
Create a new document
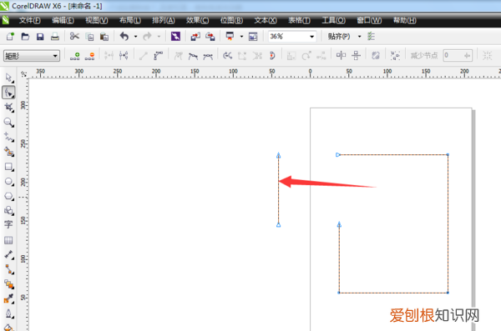10,37
